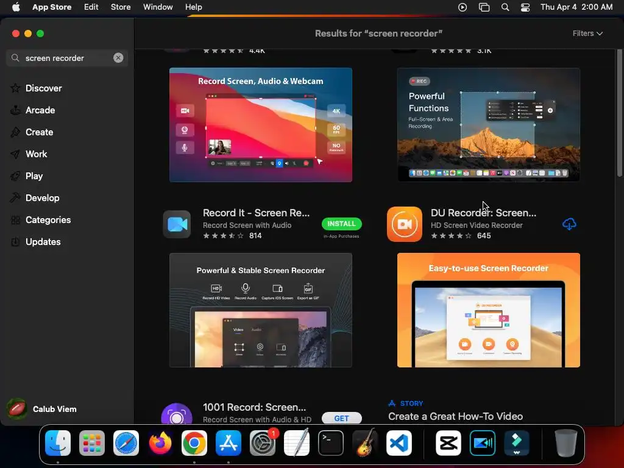
Task: Launch Google Chrome from the Dock
Action: click(194, 443)
